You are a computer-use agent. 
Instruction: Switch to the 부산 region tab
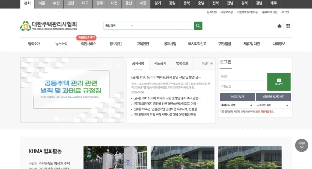coord(56,4)
